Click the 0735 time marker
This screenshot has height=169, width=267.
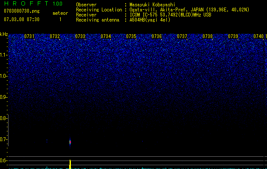[131, 36]
